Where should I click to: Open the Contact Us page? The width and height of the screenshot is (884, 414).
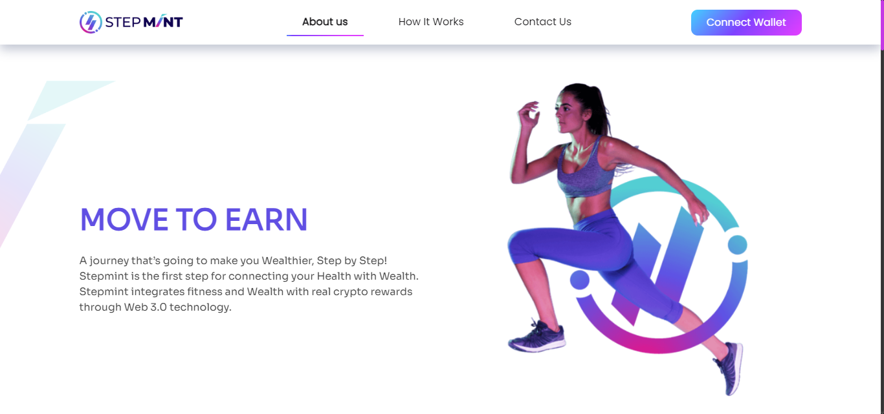click(543, 22)
